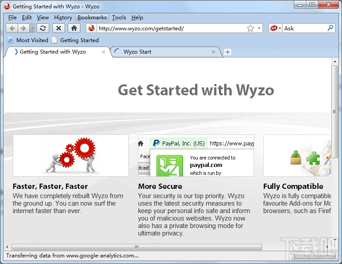Open the Tools menu
Viewport: 342px width, 264px height.
pos(119,18)
